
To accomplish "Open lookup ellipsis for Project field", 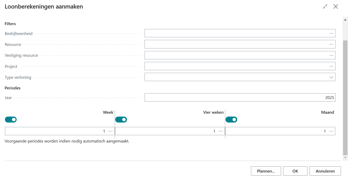I will click(x=331, y=66).
